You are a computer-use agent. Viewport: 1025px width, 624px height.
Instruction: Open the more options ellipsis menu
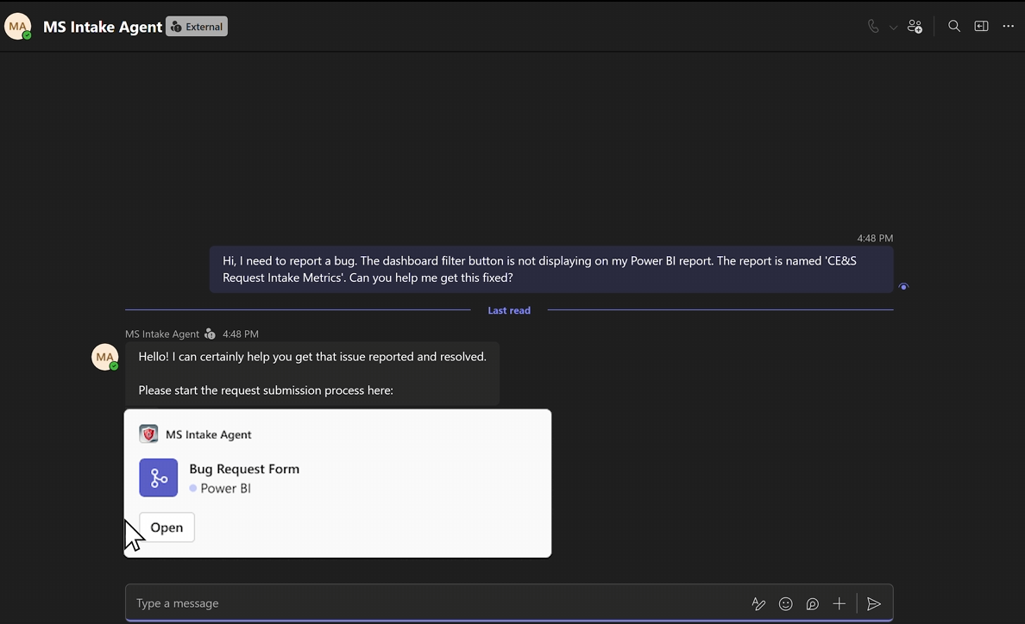1008,26
